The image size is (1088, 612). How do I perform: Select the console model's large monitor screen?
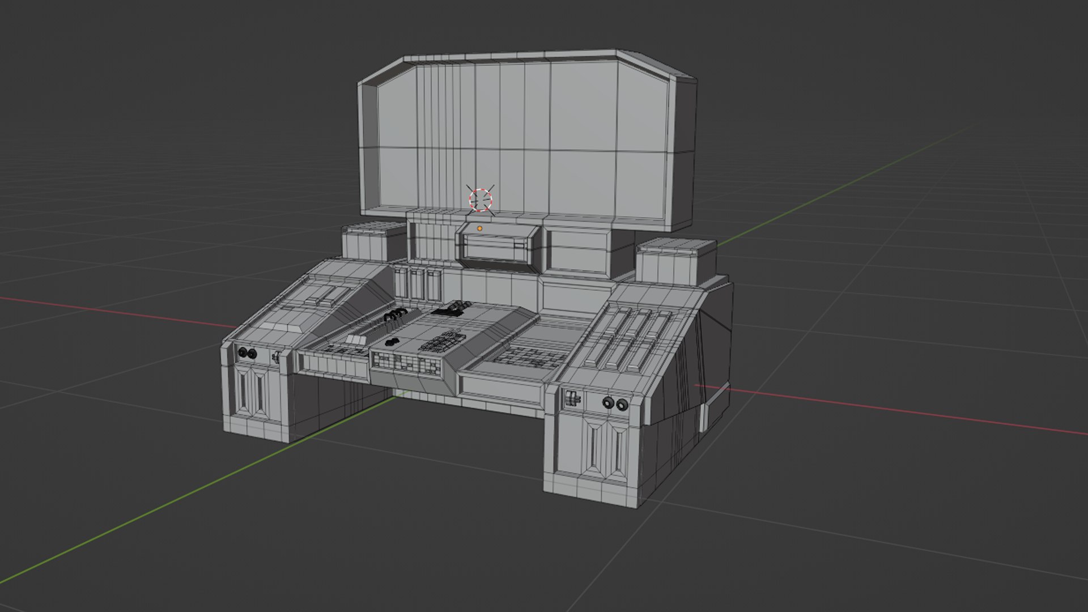(526, 140)
